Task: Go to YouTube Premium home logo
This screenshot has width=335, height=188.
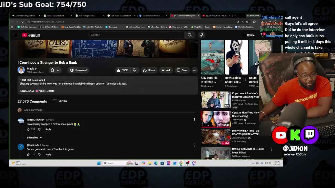Action: coord(31,35)
